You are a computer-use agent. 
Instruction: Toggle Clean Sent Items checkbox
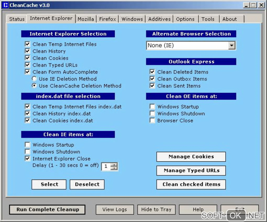click(152, 86)
